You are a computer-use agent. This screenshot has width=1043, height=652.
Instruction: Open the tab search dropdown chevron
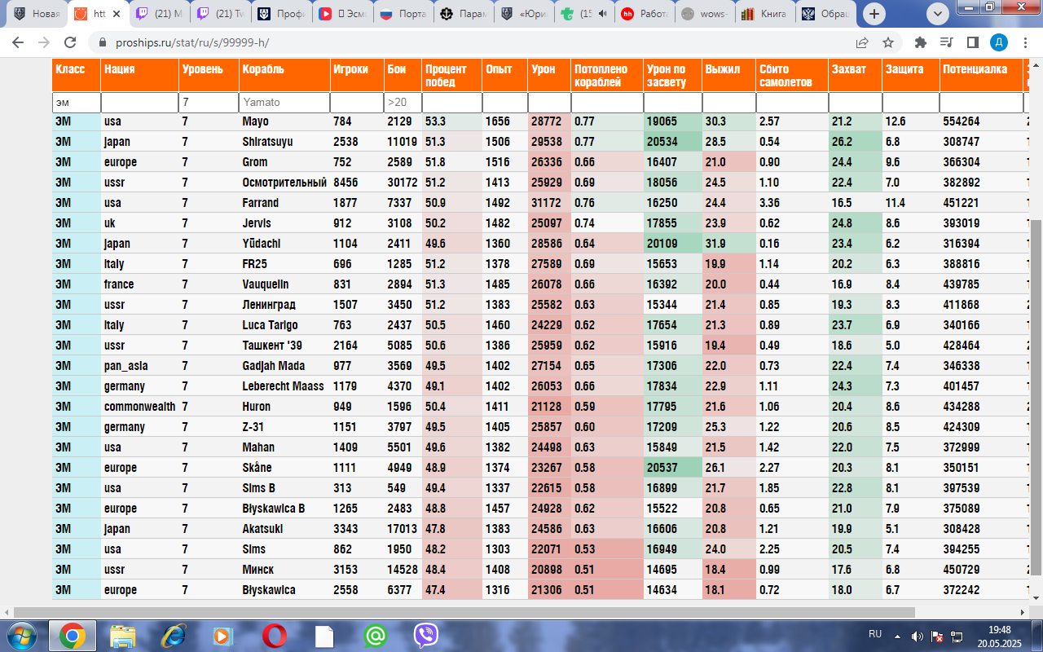[x=939, y=13]
